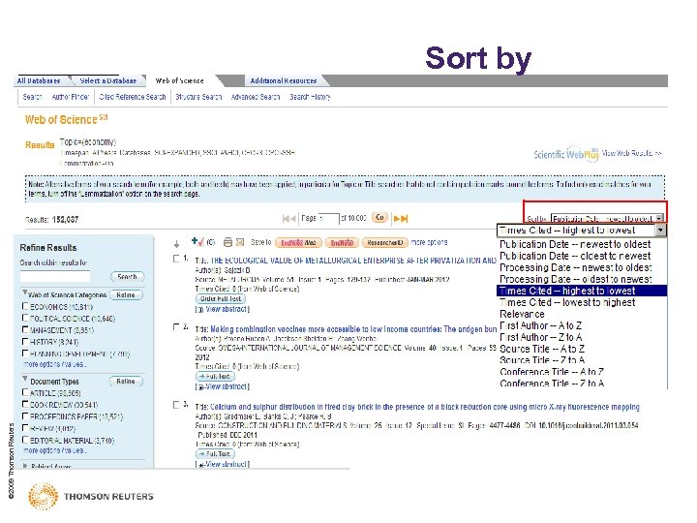Open article on combination vaccines title

click(353, 329)
